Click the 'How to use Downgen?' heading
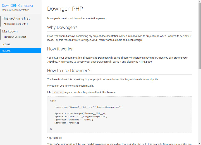Viewport: 201px width, 145px height. click(69, 71)
